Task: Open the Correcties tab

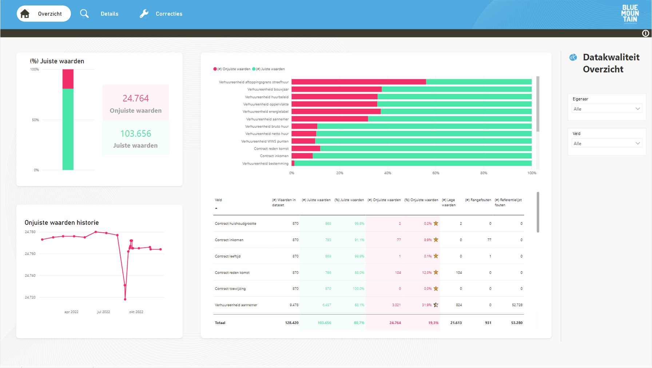Action: pos(169,14)
